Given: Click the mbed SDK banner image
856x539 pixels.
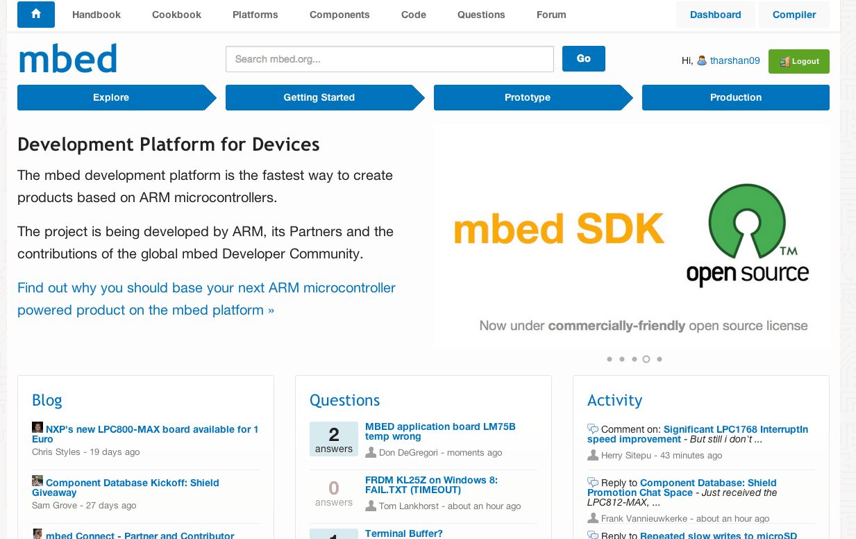Looking at the screenshot, I should 632,236.
